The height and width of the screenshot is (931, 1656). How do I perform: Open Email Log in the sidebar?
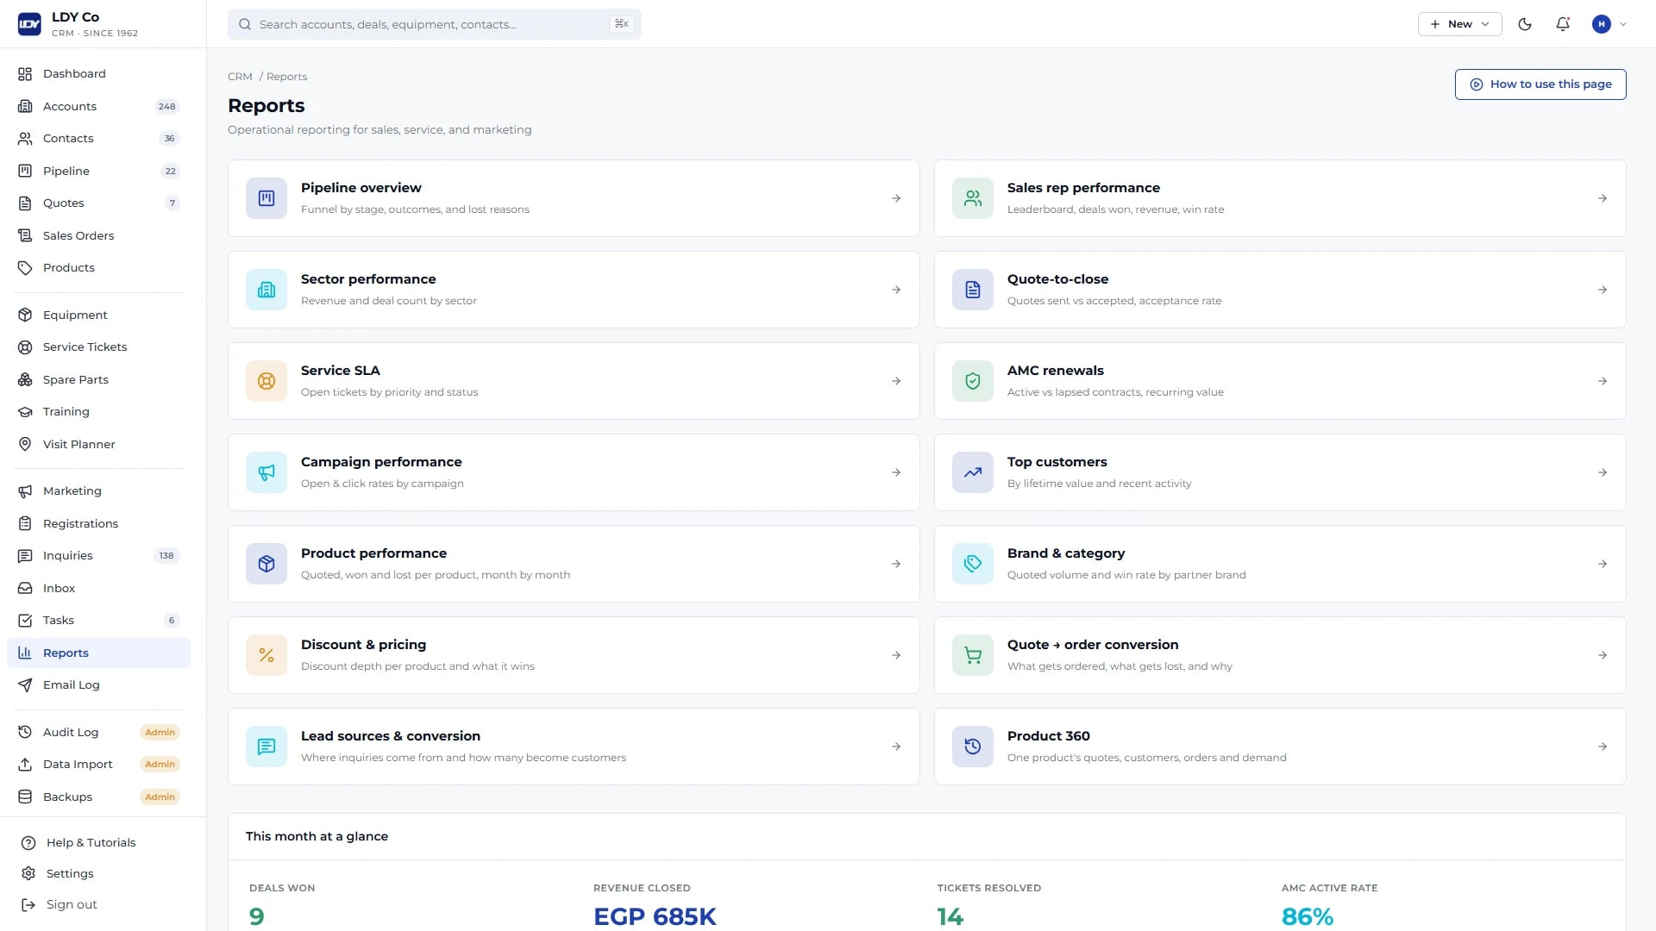pos(98,684)
